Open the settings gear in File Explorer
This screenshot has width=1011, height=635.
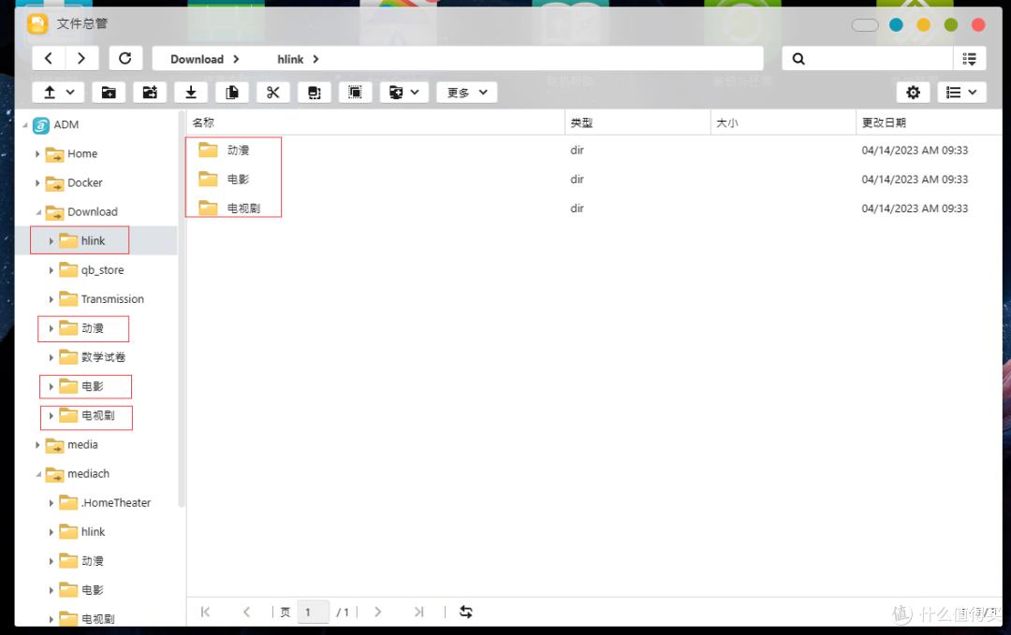point(913,92)
